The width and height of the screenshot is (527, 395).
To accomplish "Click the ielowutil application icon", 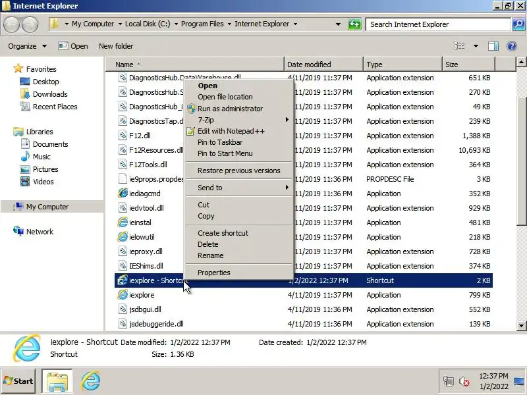I will pos(123,236).
